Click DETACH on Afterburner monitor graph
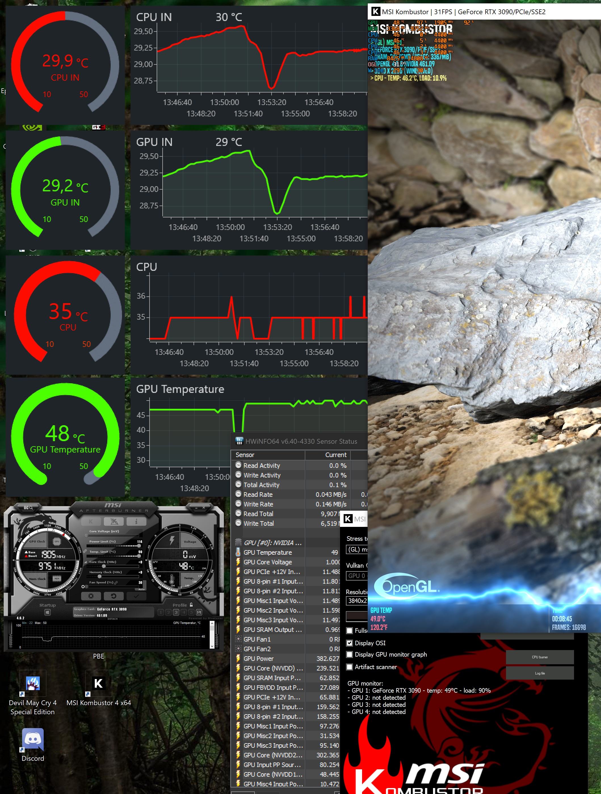The image size is (601, 794). (113, 619)
